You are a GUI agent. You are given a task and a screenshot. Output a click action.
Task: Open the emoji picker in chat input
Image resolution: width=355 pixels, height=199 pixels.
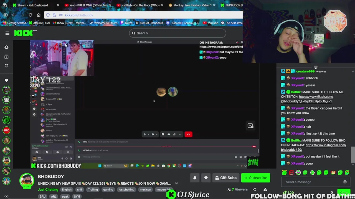[x=345, y=182]
